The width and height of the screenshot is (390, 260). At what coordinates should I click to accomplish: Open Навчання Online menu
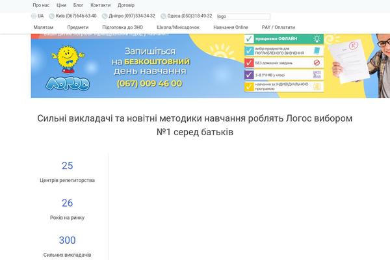[x=231, y=27]
